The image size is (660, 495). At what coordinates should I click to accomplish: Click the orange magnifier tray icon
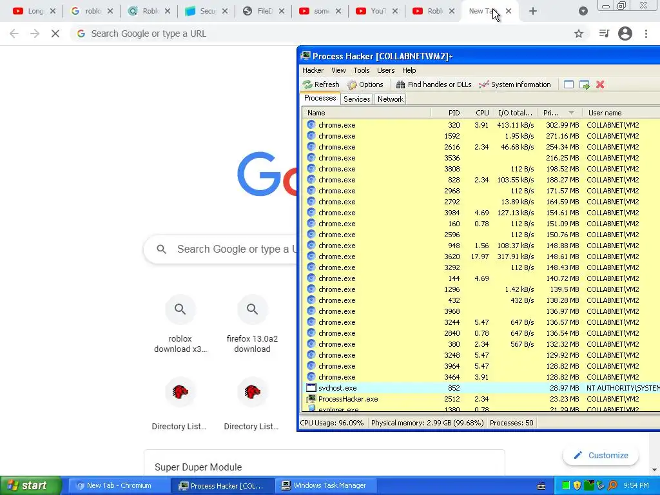click(x=613, y=485)
